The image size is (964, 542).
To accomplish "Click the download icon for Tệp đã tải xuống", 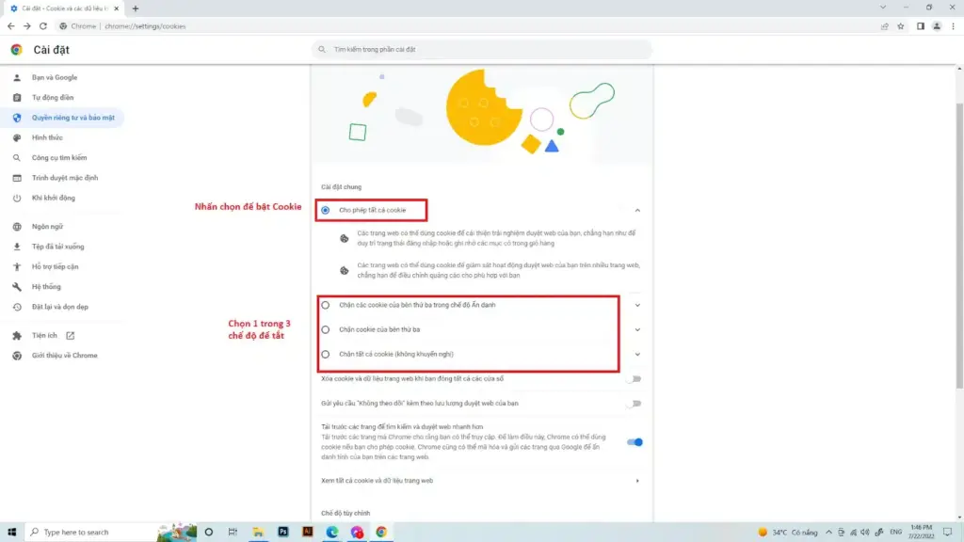I will click(17, 247).
